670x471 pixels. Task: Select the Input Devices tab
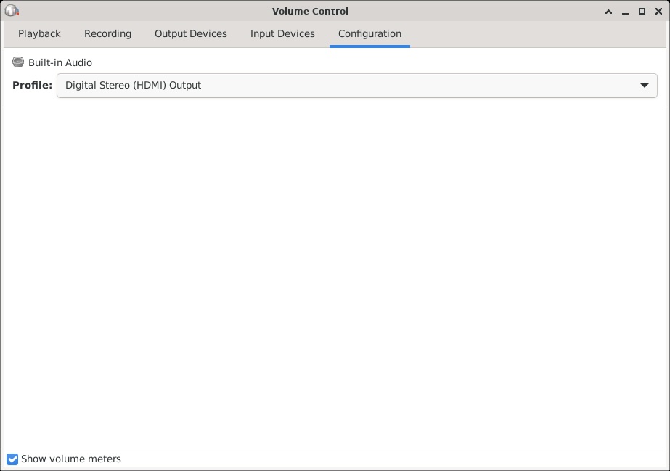tap(282, 34)
